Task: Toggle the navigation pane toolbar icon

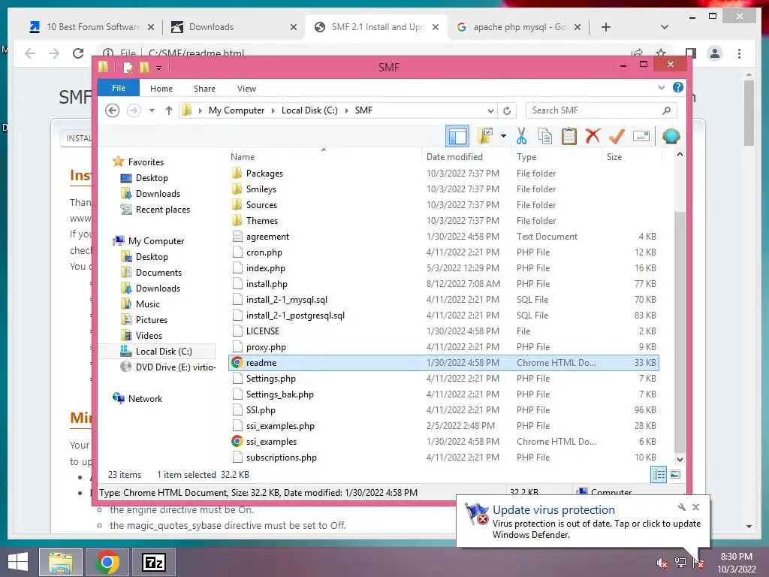Action: click(x=457, y=136)
